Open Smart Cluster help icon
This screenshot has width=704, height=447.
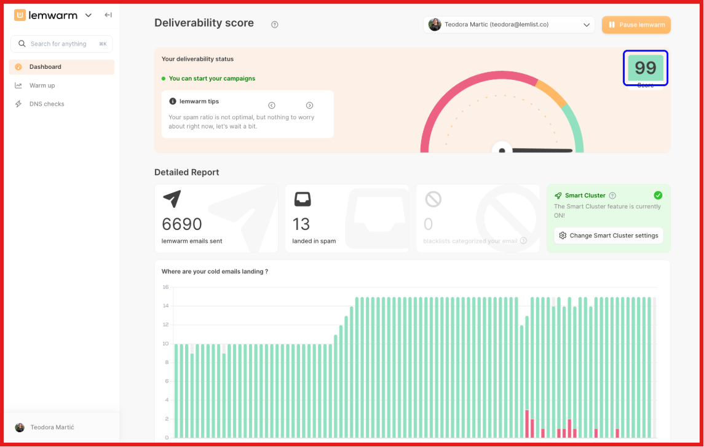tap(612, 196)
